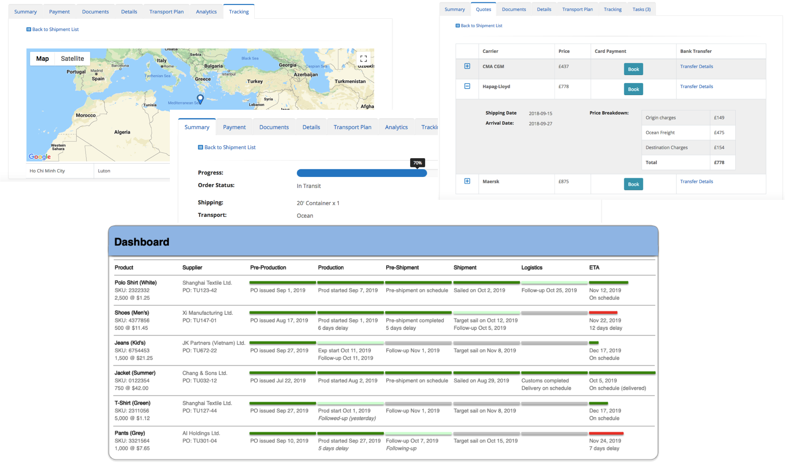Viewport: 785px width, 463px height.
Task: Click the Jeans (Kid's) product name
Action: click(130, 343)
